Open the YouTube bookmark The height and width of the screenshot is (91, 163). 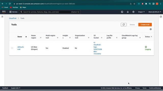pyautogui.click(x=14, y=7)
